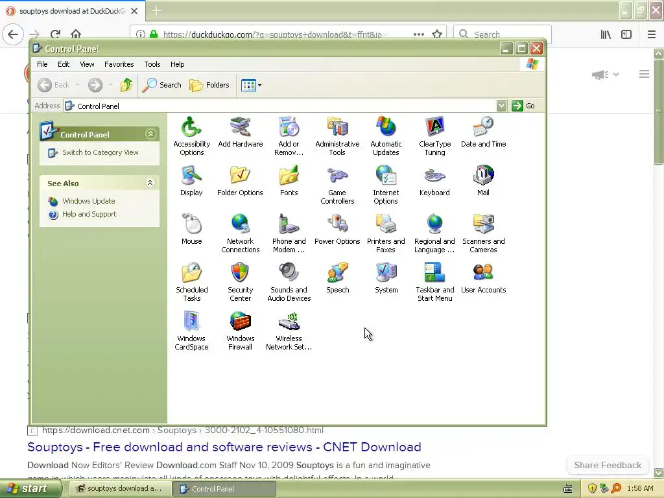The width and height of the screenshot is (664, 498).
Task: Open Folder Options icon
Action: point(240,181)
